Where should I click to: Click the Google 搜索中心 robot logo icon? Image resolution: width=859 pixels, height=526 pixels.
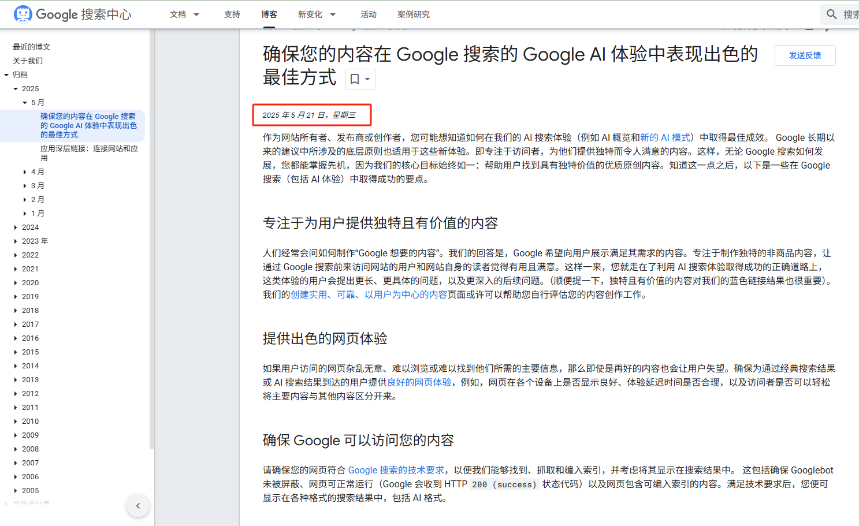point(23,13)
